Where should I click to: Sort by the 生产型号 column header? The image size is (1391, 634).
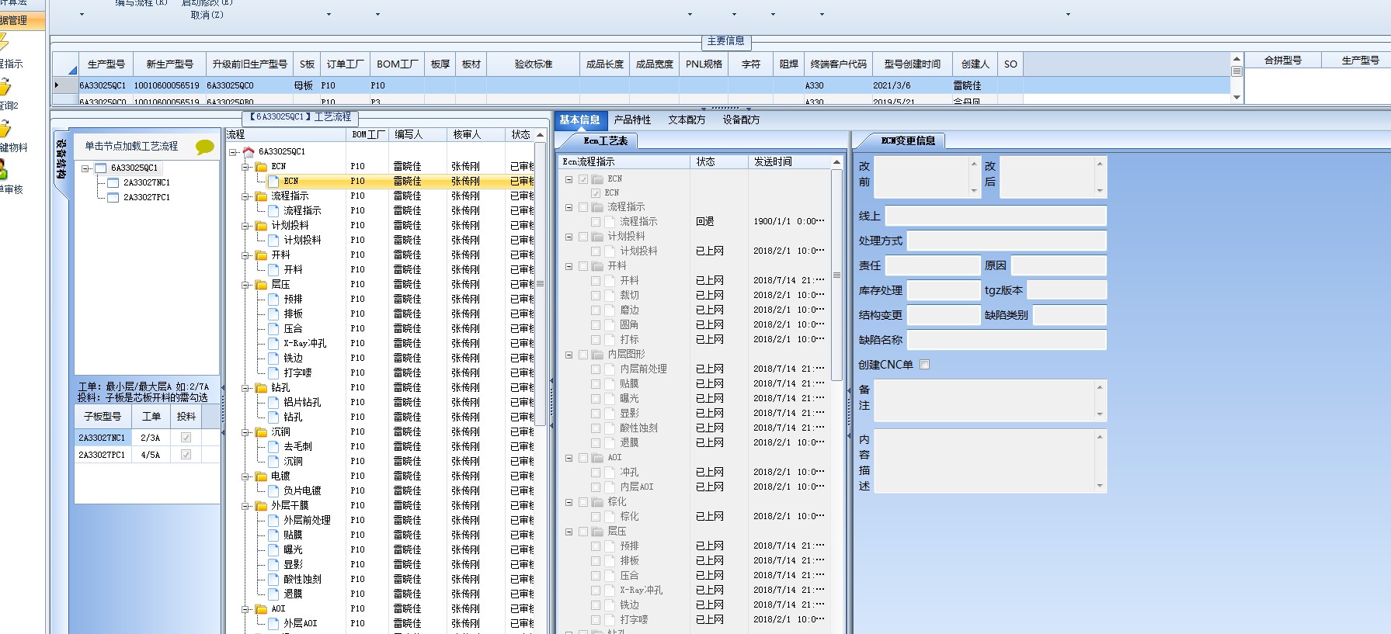106,64
